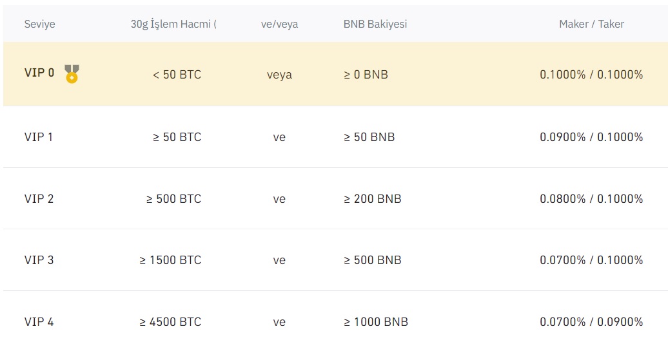Click the BNB Bakiyesi column header
The image size is (668, 342).
click(x=375, y=24)
